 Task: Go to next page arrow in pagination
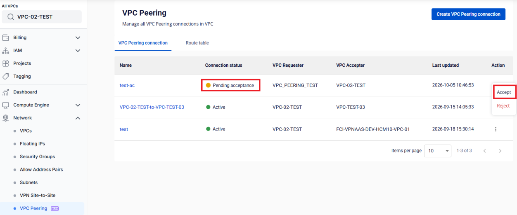[500, 151]
